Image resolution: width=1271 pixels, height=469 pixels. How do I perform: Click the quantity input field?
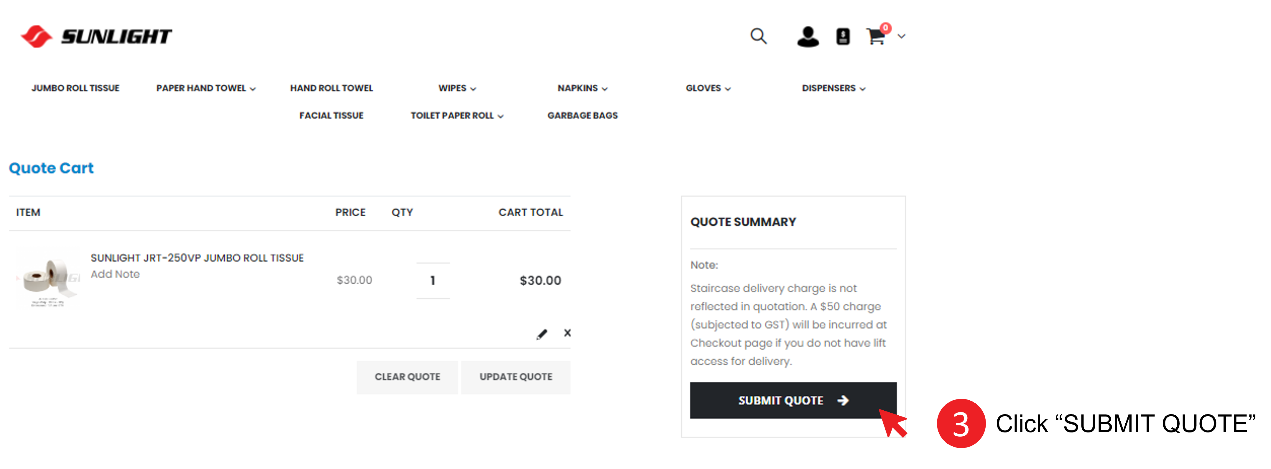click(433, 280)
